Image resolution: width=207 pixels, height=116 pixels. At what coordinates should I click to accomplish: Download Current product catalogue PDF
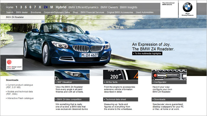[19, 86]
